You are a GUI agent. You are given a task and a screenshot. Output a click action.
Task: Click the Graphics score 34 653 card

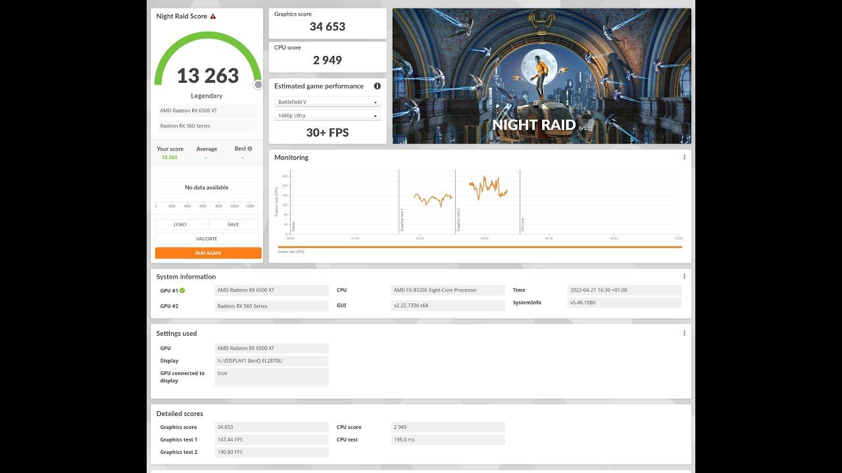(x=328, y=24)
